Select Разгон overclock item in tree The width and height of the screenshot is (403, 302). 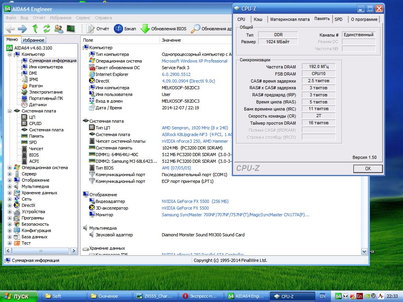36,86
